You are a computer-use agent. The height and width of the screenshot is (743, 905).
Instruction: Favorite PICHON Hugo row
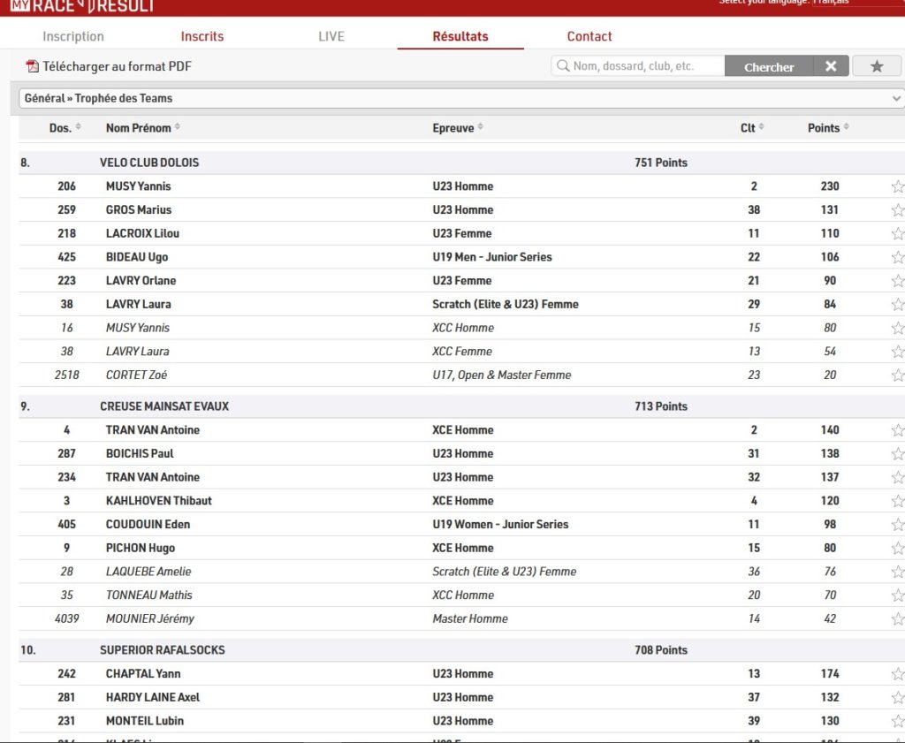[x=898, y=549]
